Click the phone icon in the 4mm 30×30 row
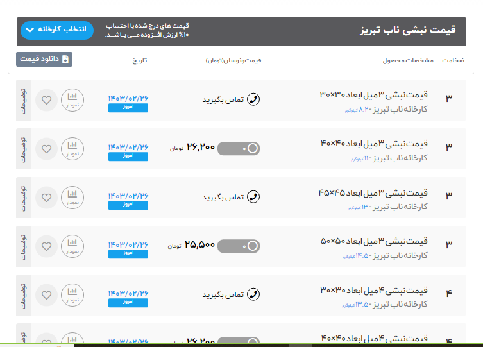 (x=253, y=294)
